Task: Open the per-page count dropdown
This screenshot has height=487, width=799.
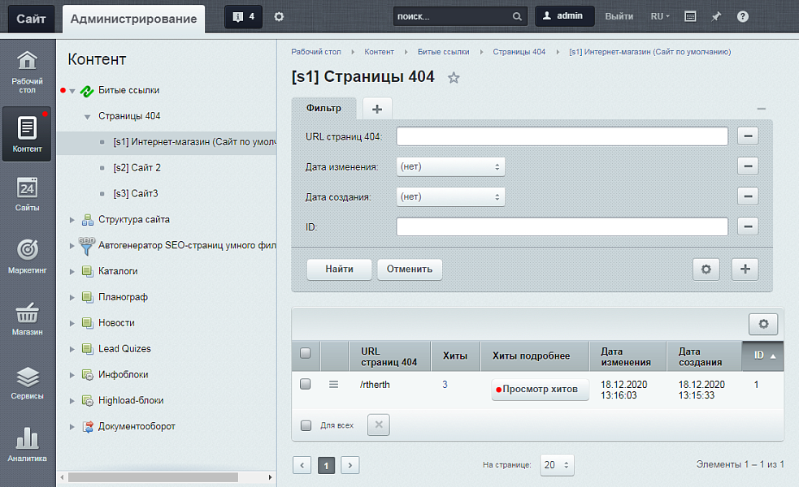Action: click(x=557, y=465)
